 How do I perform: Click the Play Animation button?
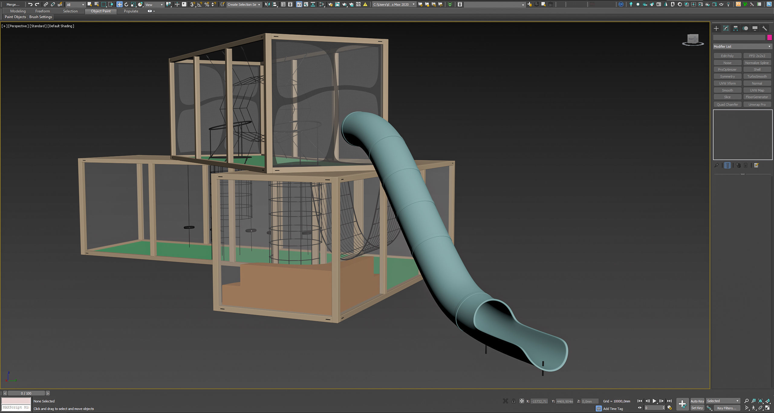(x=654, y=401)
